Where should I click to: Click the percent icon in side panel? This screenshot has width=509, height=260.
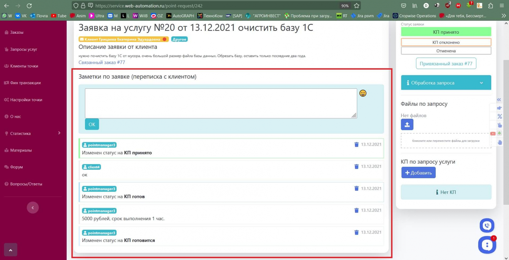[x=500, y=116]
